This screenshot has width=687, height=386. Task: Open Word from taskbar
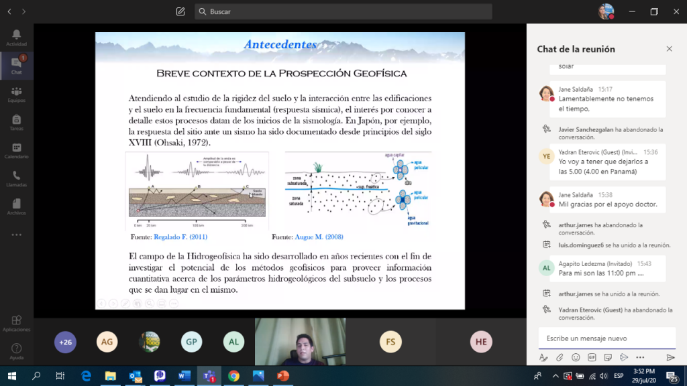pos(184,376)
